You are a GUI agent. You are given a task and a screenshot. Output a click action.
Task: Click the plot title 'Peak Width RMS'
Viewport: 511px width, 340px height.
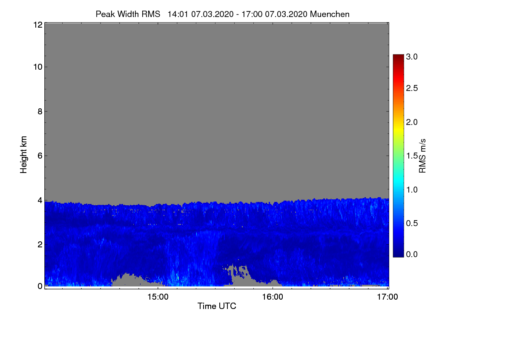128,14
